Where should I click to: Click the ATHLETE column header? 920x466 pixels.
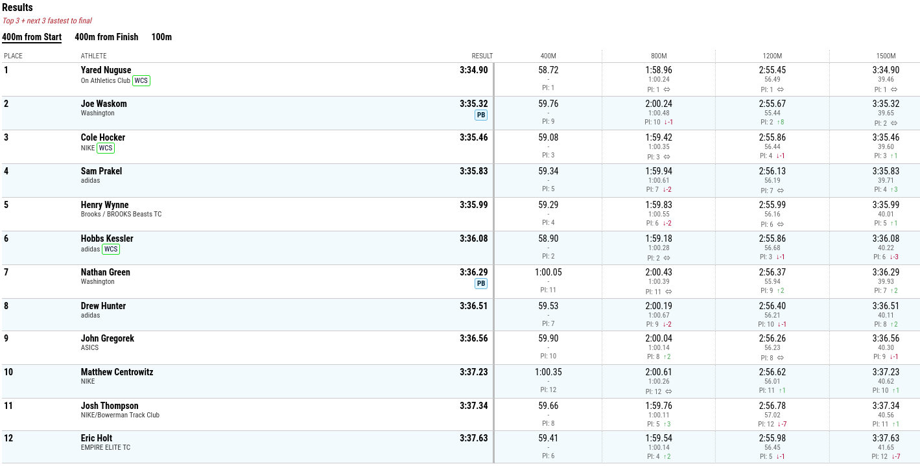93,56
